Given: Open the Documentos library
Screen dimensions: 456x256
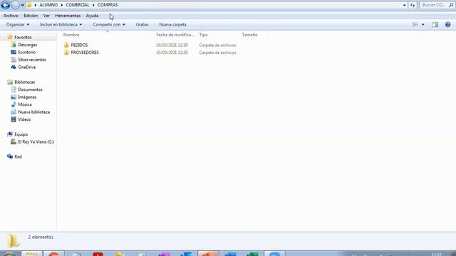Looking at the screenshot, I should (30, 90).
